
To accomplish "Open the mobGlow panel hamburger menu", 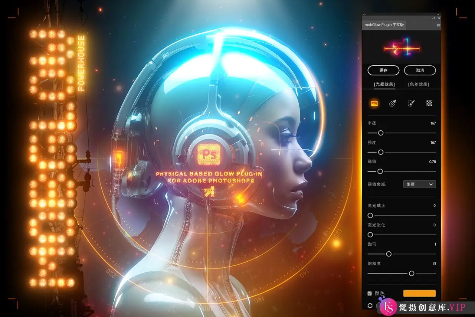I will 438,25.
